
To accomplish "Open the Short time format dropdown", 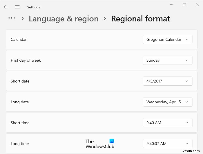I will (x=168, y=123).
